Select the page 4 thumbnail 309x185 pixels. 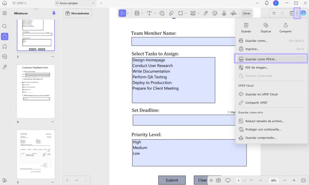point(36,91)
